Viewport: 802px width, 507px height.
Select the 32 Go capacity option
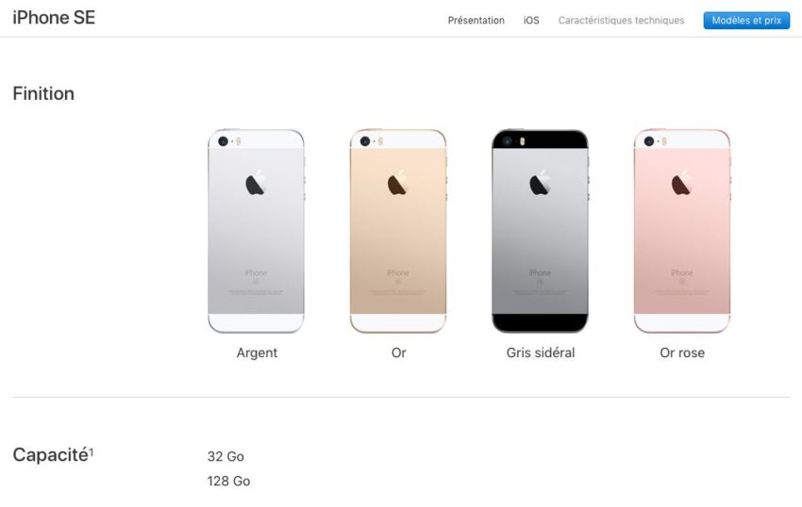[x=226, y=456]
